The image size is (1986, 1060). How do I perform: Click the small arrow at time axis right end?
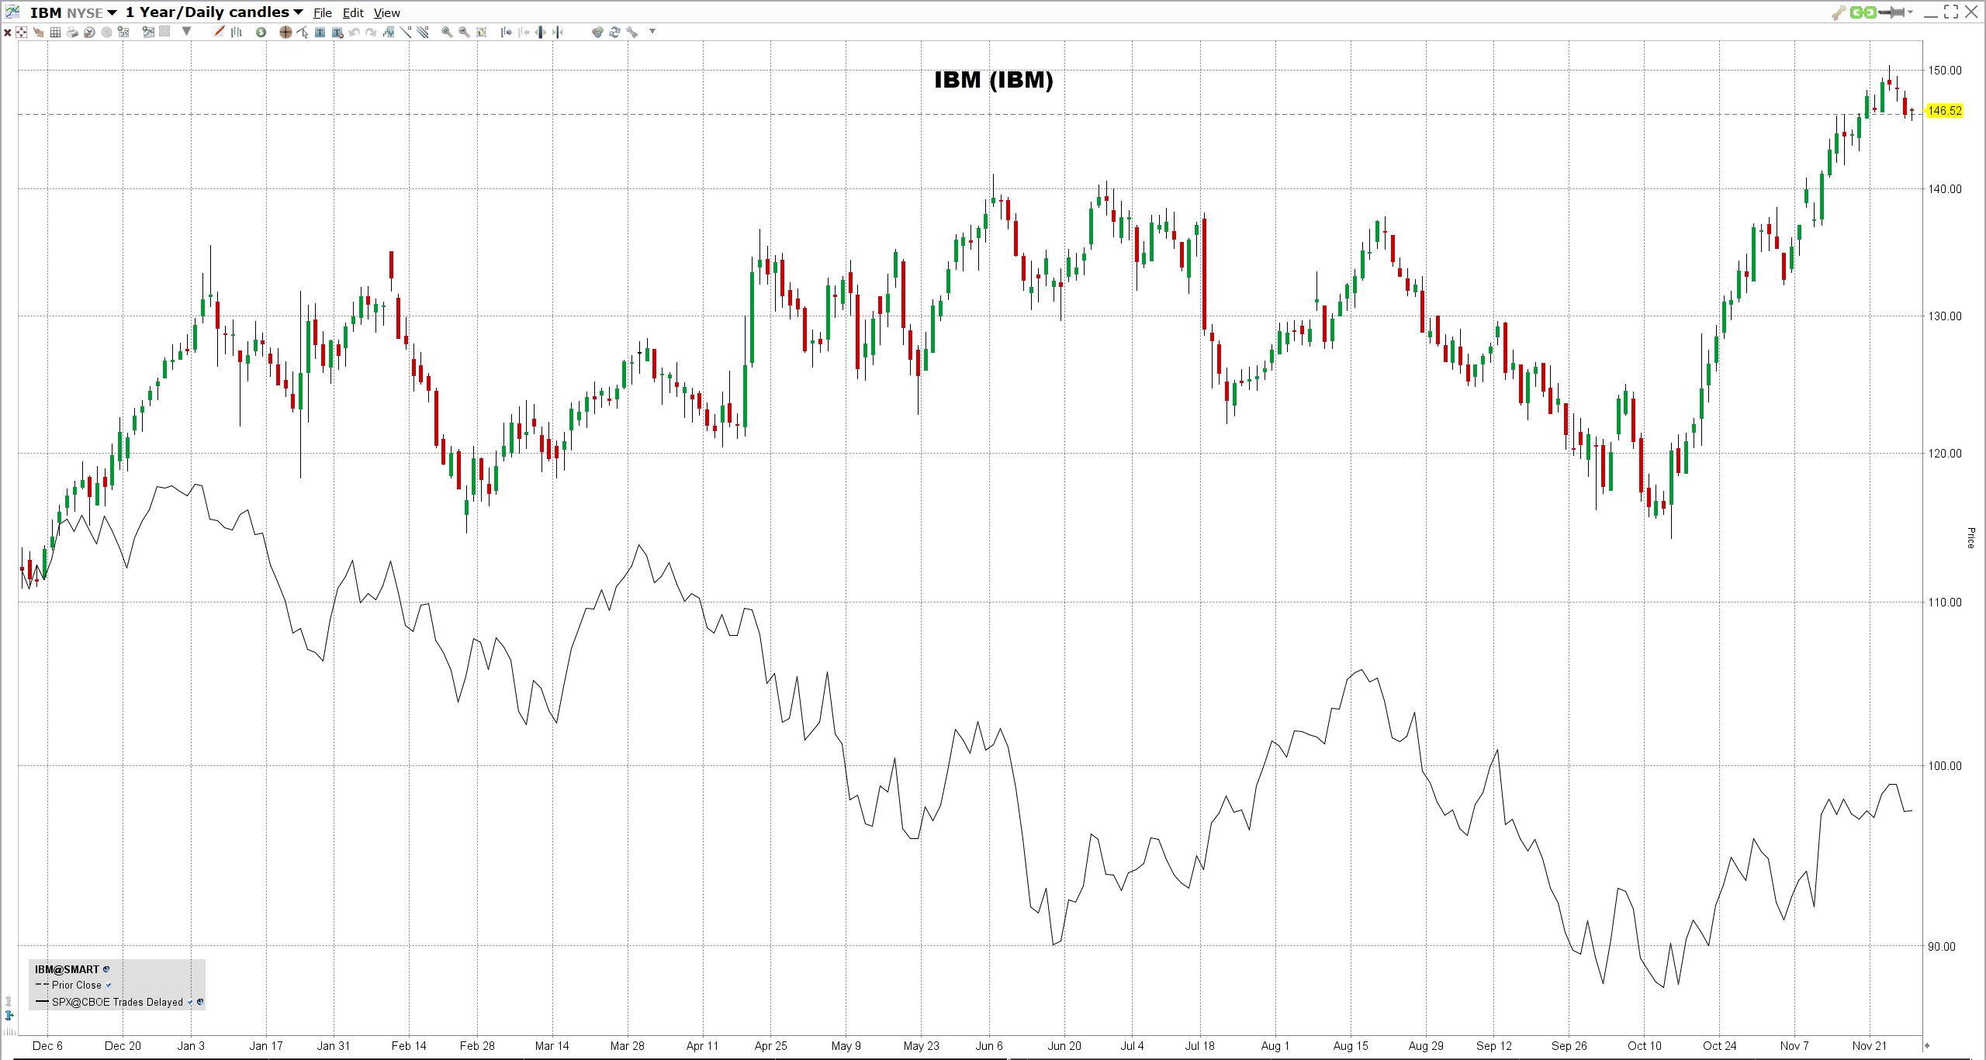click(1926, 1045)
